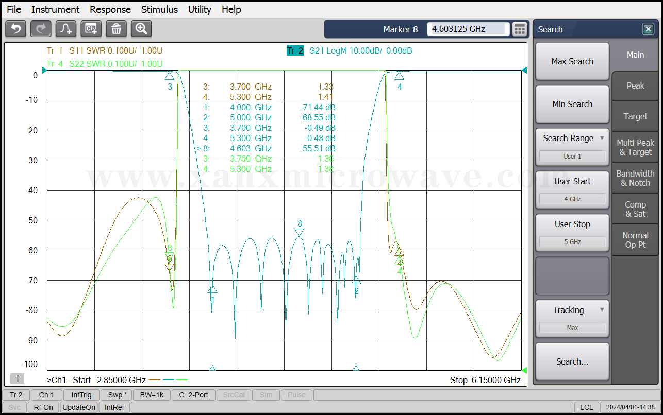Expand the Tracking dropdown
This screenshot has width=663, height=415.
(572, 310)
